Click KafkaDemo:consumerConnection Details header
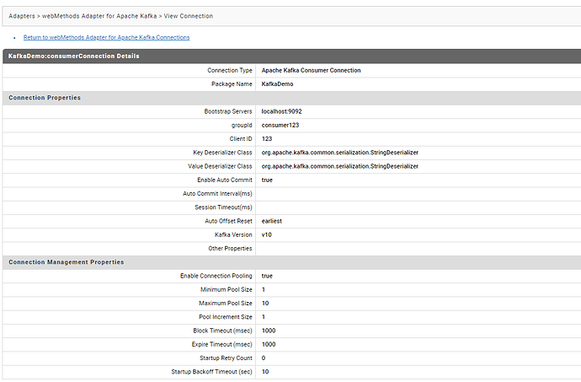Screen dimensions: 581x382 (x=74, y=56)
